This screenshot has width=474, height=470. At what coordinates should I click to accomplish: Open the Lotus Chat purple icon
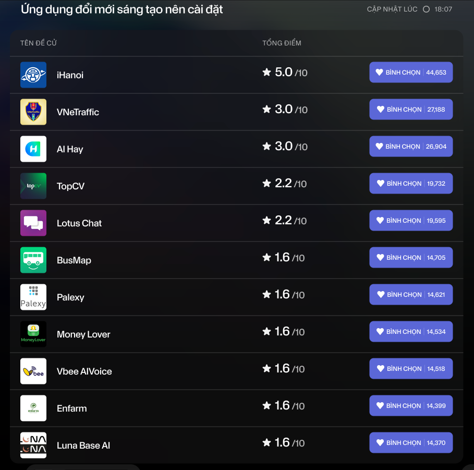click(x=33, y=223)
